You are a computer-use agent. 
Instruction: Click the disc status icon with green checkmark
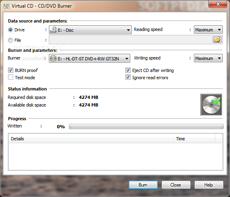click(211, 105)
